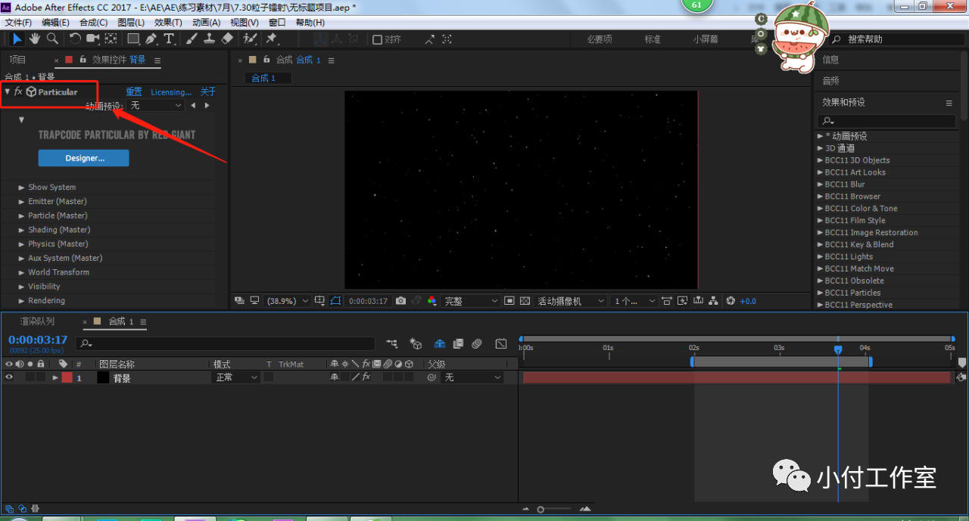Open the 效果(T) menu

point(168,23)
